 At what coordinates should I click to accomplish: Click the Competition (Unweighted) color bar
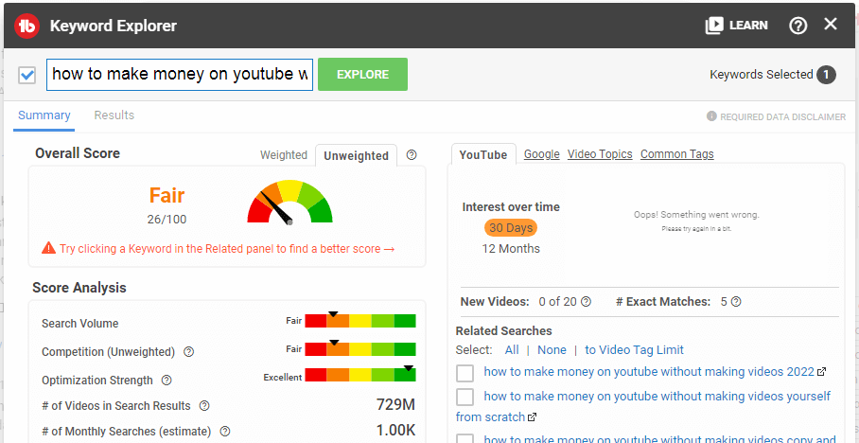point(359,348)
